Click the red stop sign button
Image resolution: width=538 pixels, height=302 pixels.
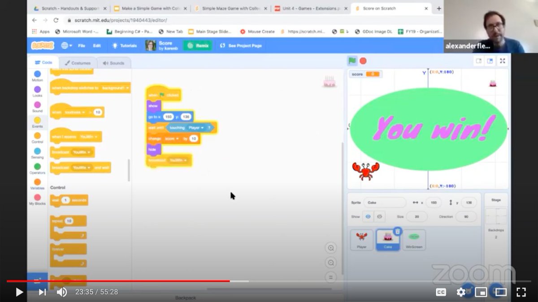click(x=363, y=61)
